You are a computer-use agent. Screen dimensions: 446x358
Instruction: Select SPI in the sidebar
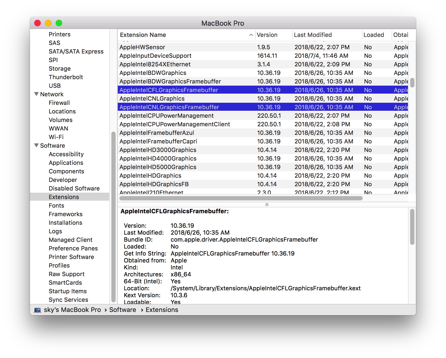pos(53,60)
